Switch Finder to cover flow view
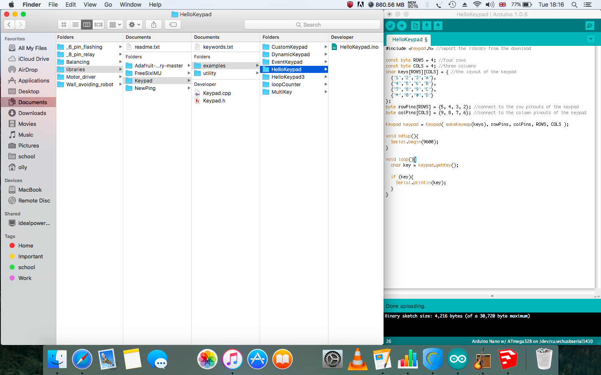This screenshot has width=601, height=375. (x=98, y=25)
